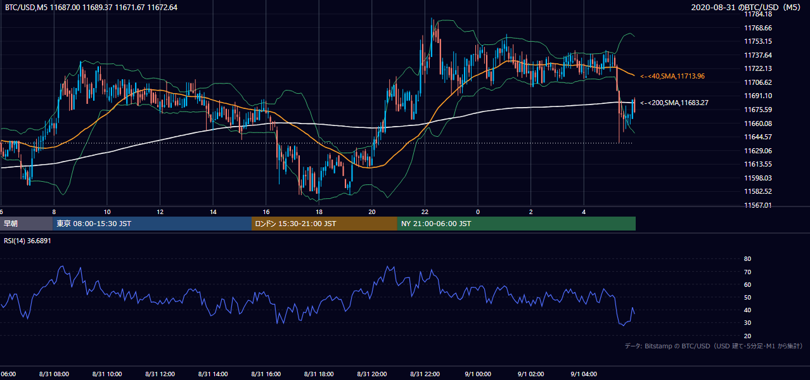Click price axis value 11675.59
This screenshot has width=810, height=380.
tap(757, 110)
